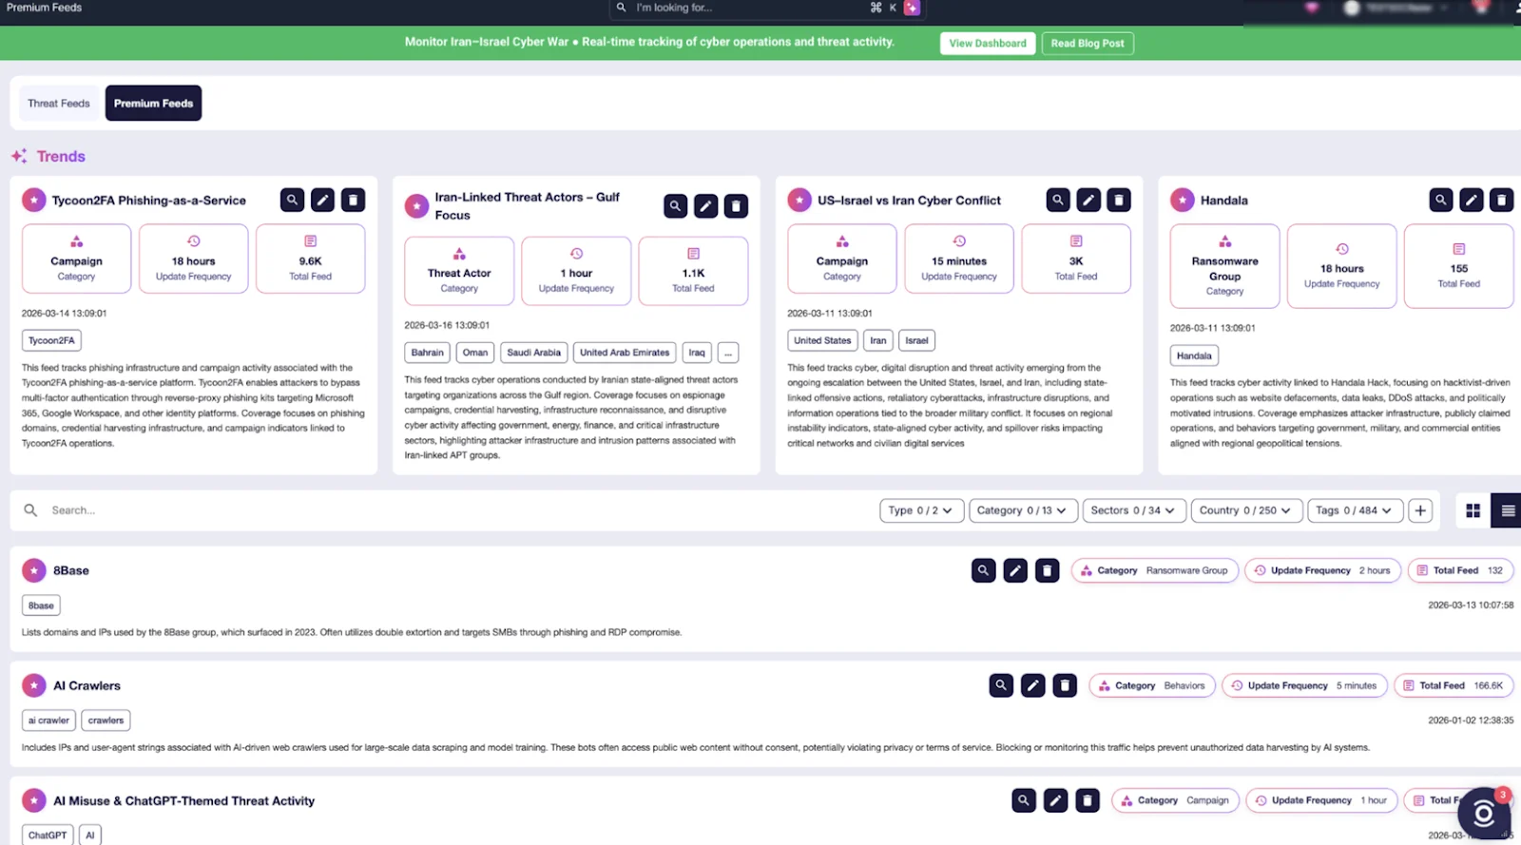This screenshot has height=845, width=1521.
Task: Click the Bahrain country tag
Action: (x=428, y=353)
